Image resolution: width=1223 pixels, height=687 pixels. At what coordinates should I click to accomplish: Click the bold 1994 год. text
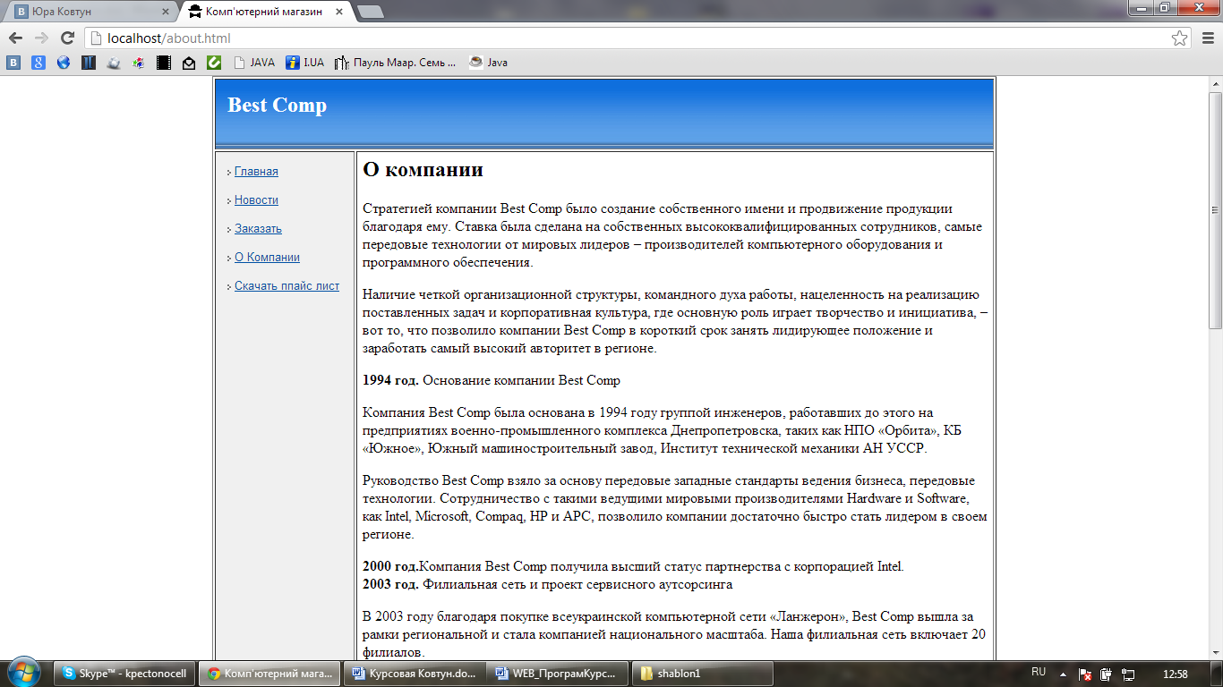(x=390, y=380)
